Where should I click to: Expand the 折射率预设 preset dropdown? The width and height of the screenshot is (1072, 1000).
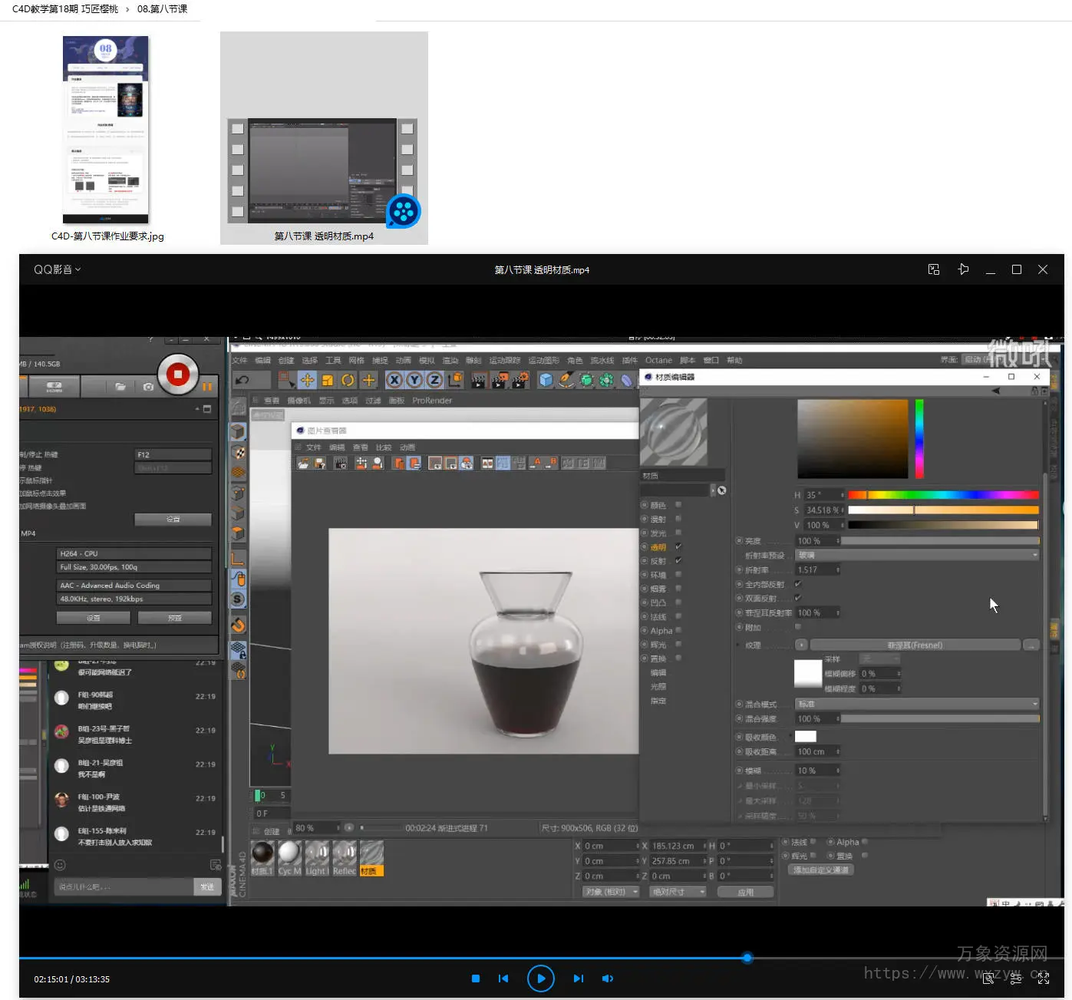pyautogui.click(x=917, y=555)
